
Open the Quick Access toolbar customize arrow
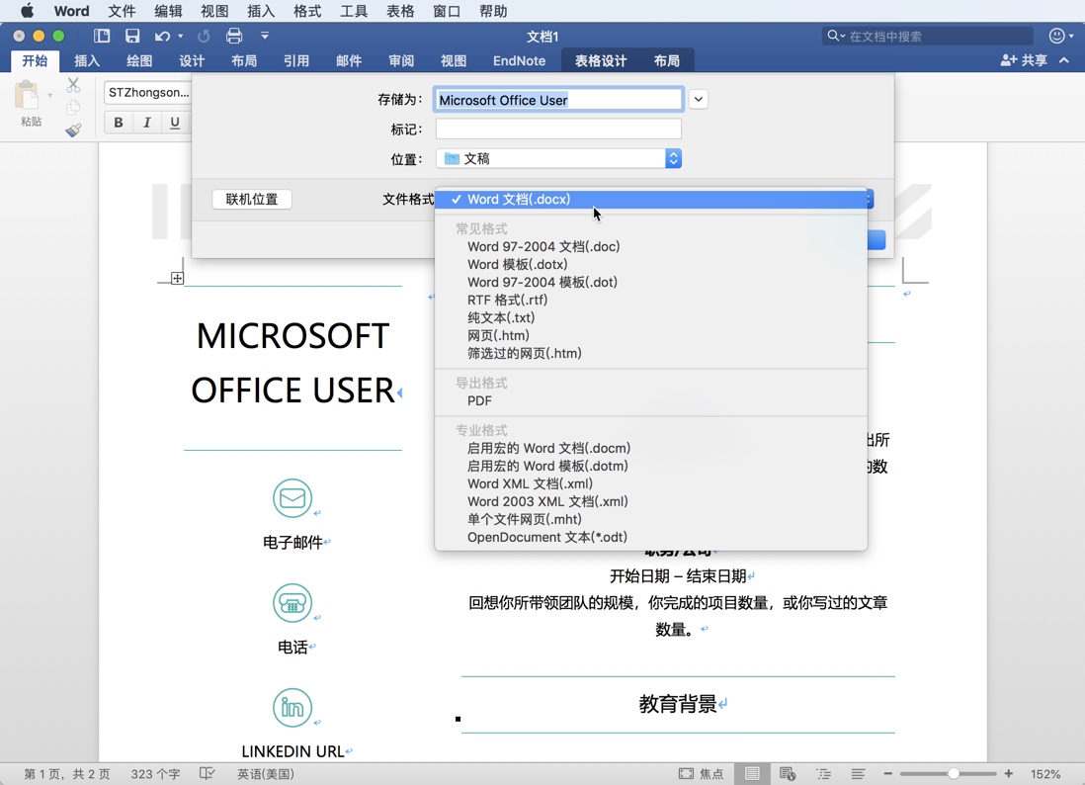click(x=264, y=36)
